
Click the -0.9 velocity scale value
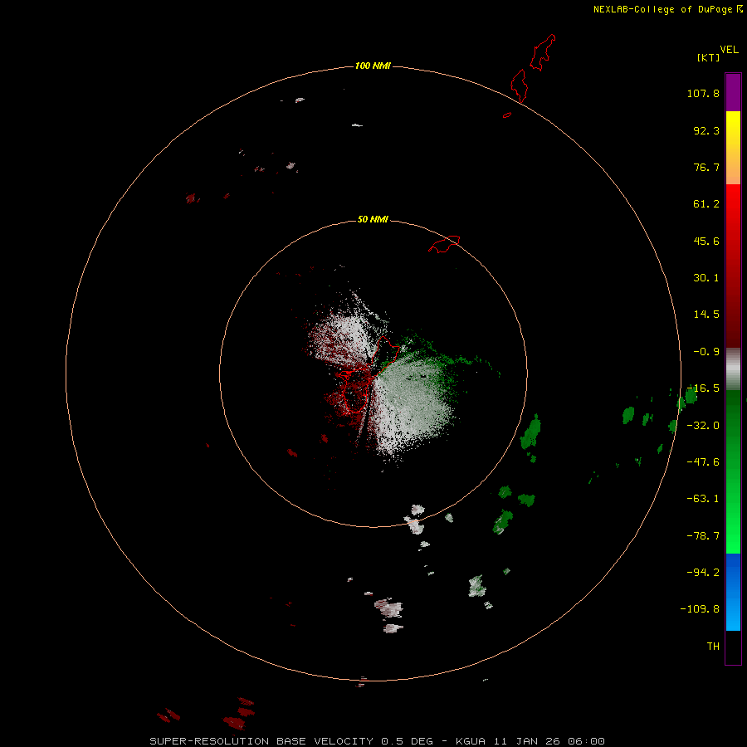click(706, 352)
